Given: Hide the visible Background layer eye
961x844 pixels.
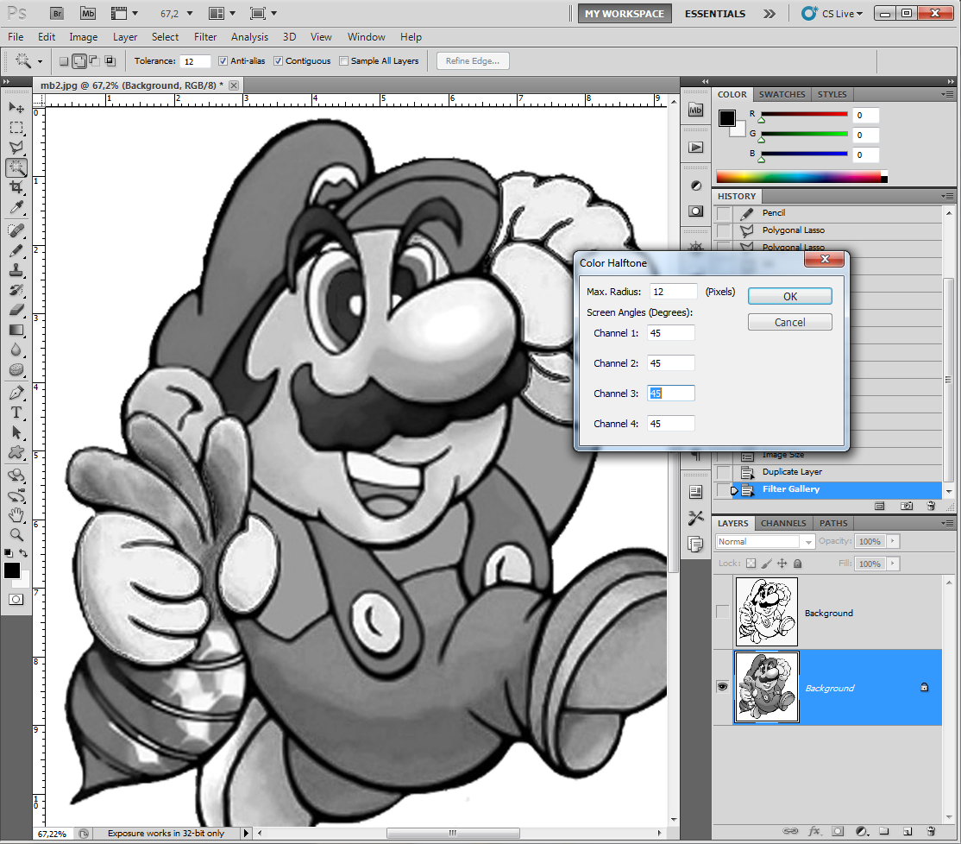Looking at the screenshot, I should coord(723,687).
